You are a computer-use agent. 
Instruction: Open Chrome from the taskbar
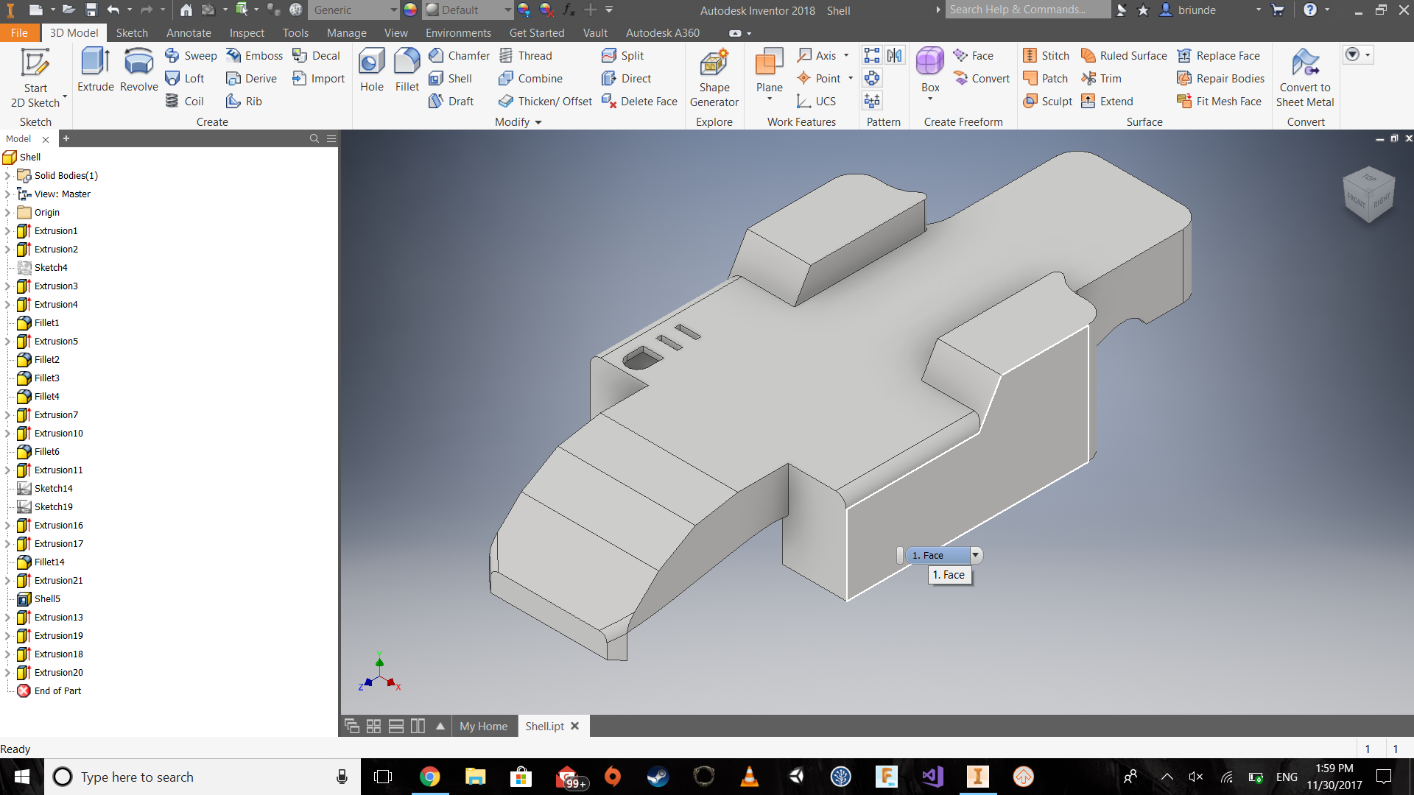(x=429, y=777)
